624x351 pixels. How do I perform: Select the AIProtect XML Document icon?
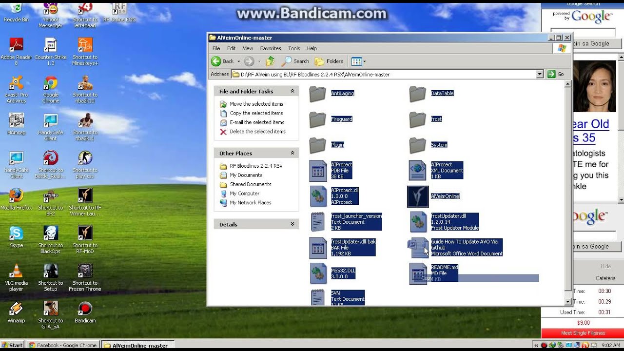coord(418,171)
